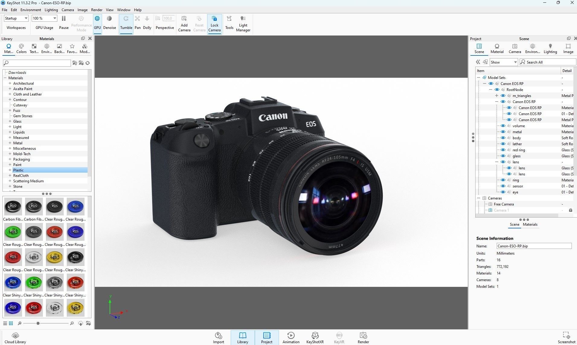Toggle visibility of the body part
Screen dimensions: 577x345
[503, 138]
